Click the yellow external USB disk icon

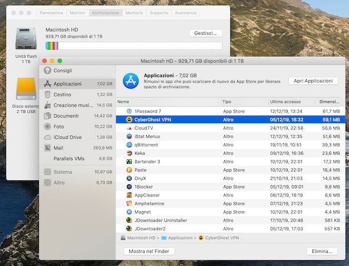26,89
